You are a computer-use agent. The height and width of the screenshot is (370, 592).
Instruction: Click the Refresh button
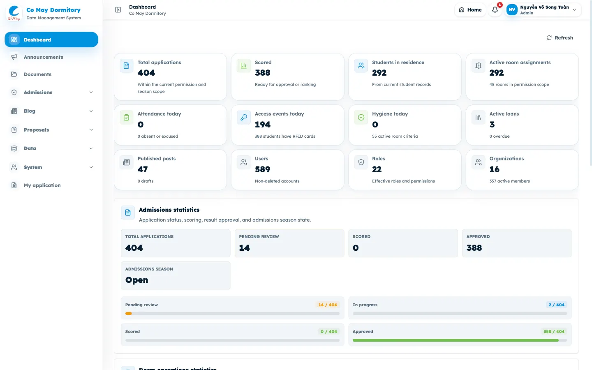[560, 38]
